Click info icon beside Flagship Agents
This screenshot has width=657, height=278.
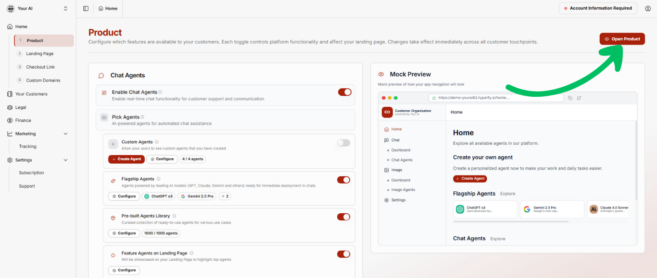pos(158,179)
